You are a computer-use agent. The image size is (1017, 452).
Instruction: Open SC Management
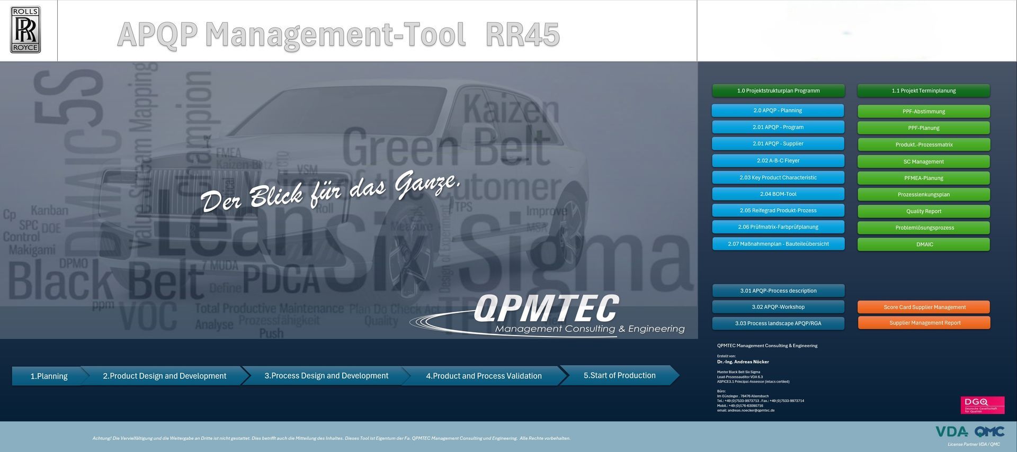point(923,161)
